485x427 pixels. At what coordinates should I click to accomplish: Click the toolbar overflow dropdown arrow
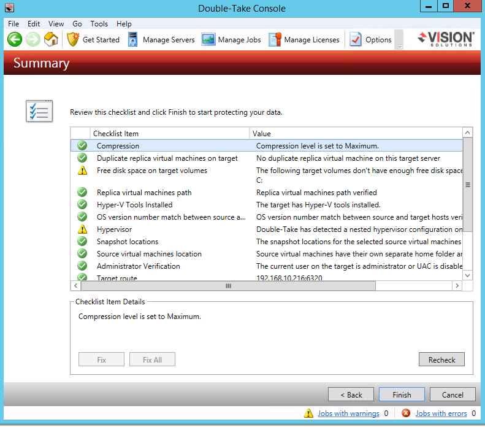point(400,47)
